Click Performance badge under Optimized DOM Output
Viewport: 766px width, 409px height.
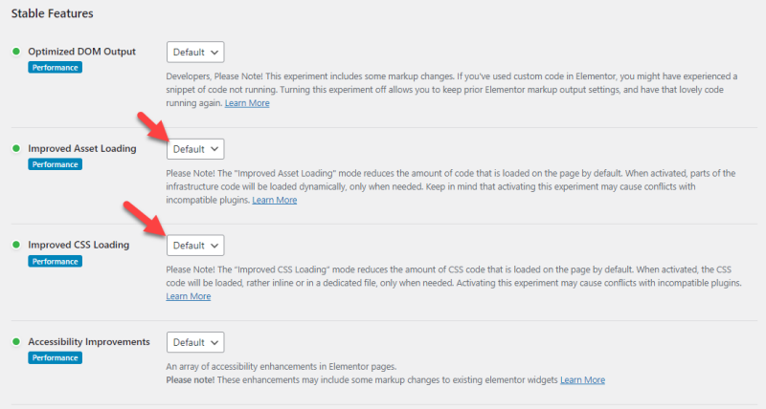click(x=55, y=67)
